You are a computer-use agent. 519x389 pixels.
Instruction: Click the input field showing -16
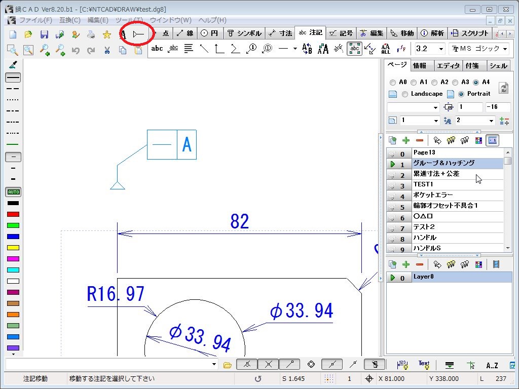tap(498, 107)
